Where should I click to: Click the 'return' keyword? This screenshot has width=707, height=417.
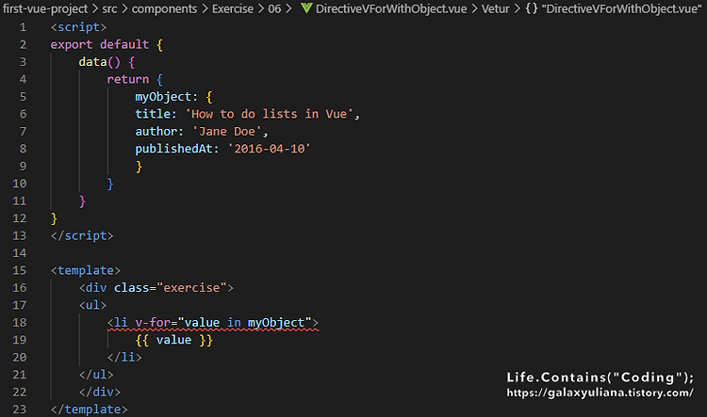128,79
